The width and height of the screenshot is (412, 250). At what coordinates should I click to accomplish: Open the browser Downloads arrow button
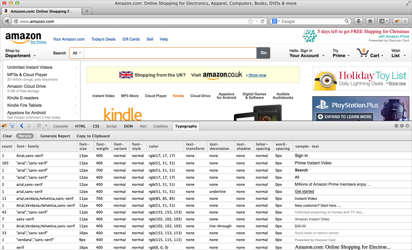358,21
